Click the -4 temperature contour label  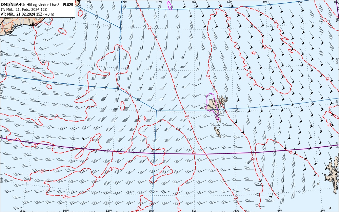290,152
